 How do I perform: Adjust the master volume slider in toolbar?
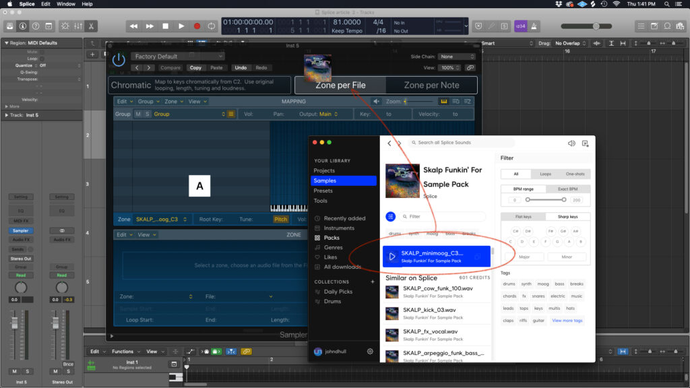click(586, 26)
